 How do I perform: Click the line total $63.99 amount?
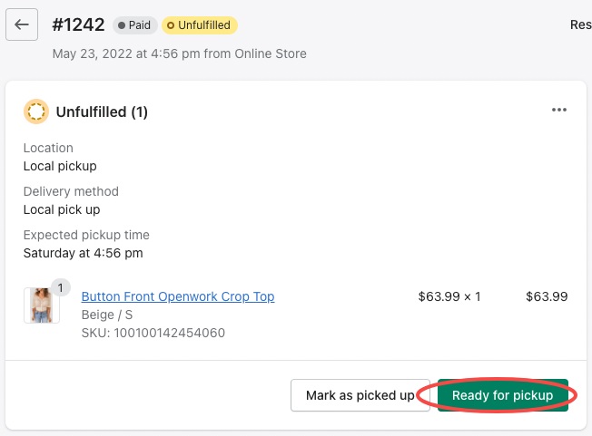click(x=547, y=296)
